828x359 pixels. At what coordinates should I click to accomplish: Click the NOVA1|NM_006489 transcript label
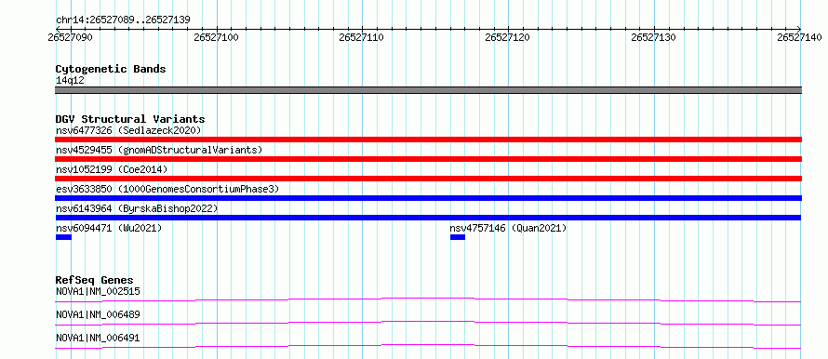(98, 314)
